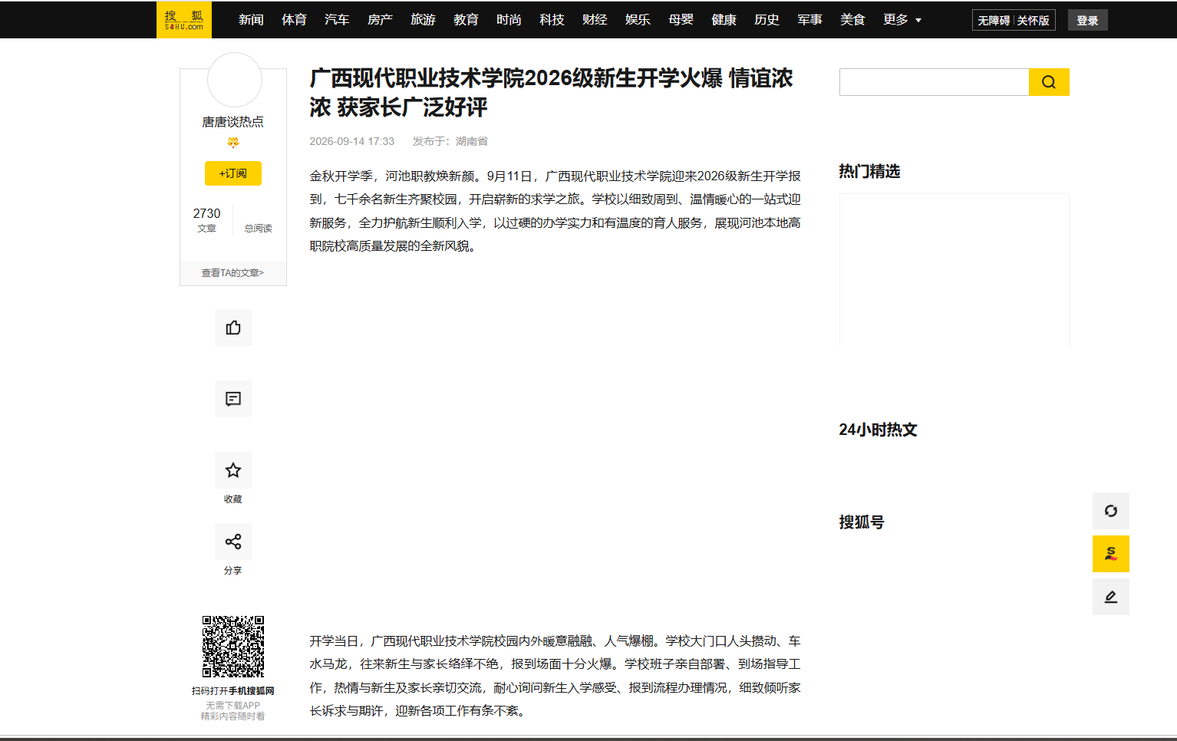This screenshot has width=1177, height=741.
Task: Go to the 历史 channel
Action: (x=767, y=20)
